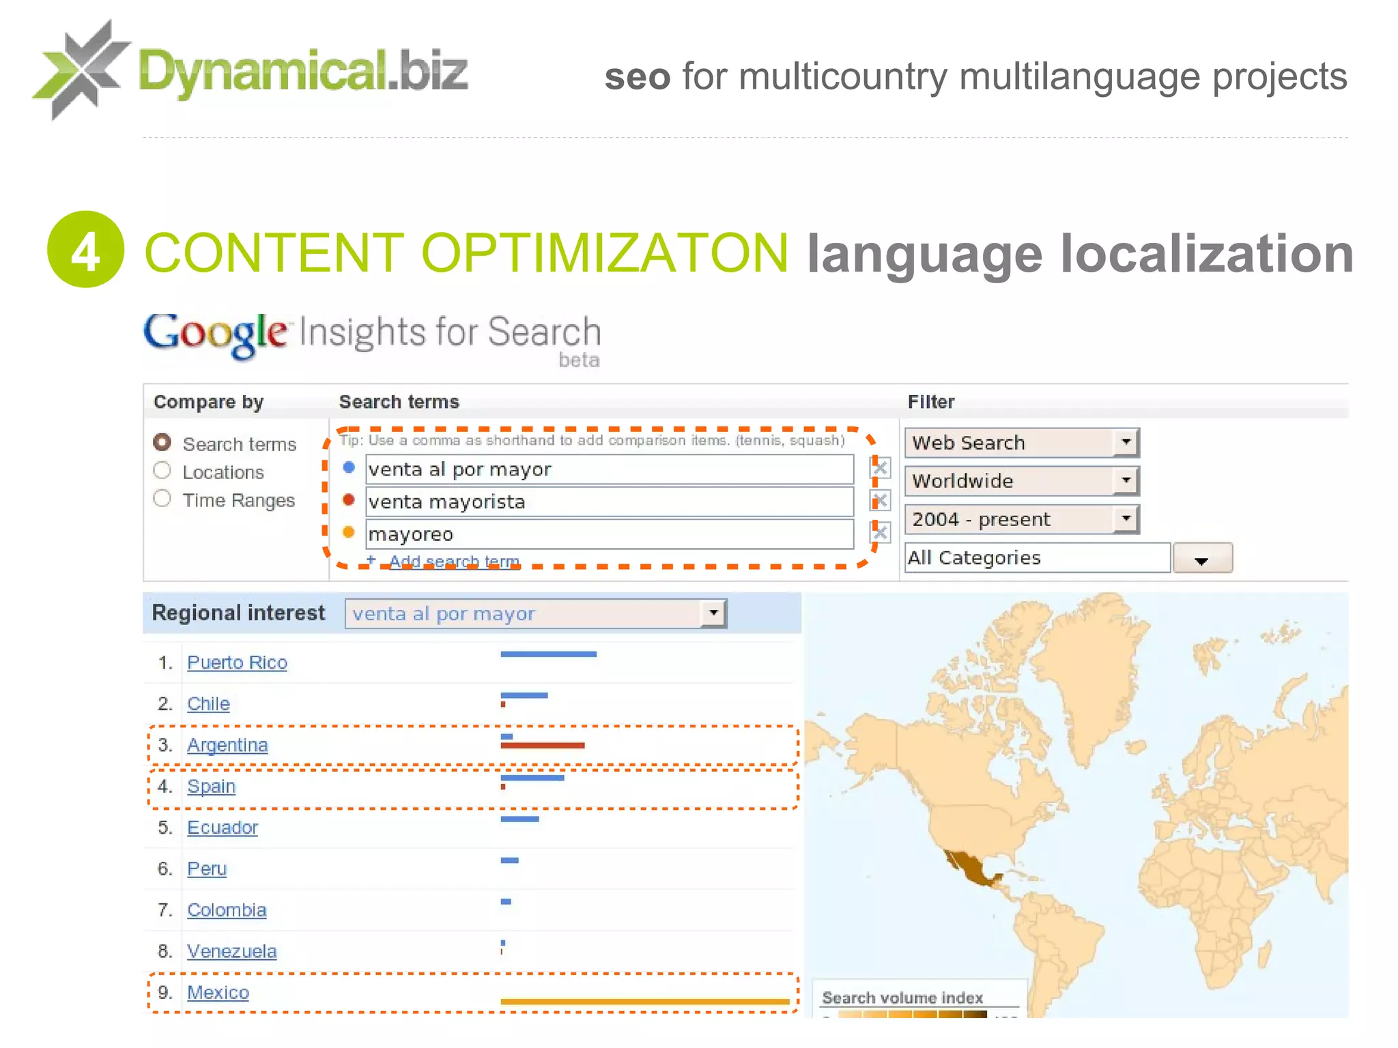Open the Regional interest term dropdown

click(x=536, y=613)
